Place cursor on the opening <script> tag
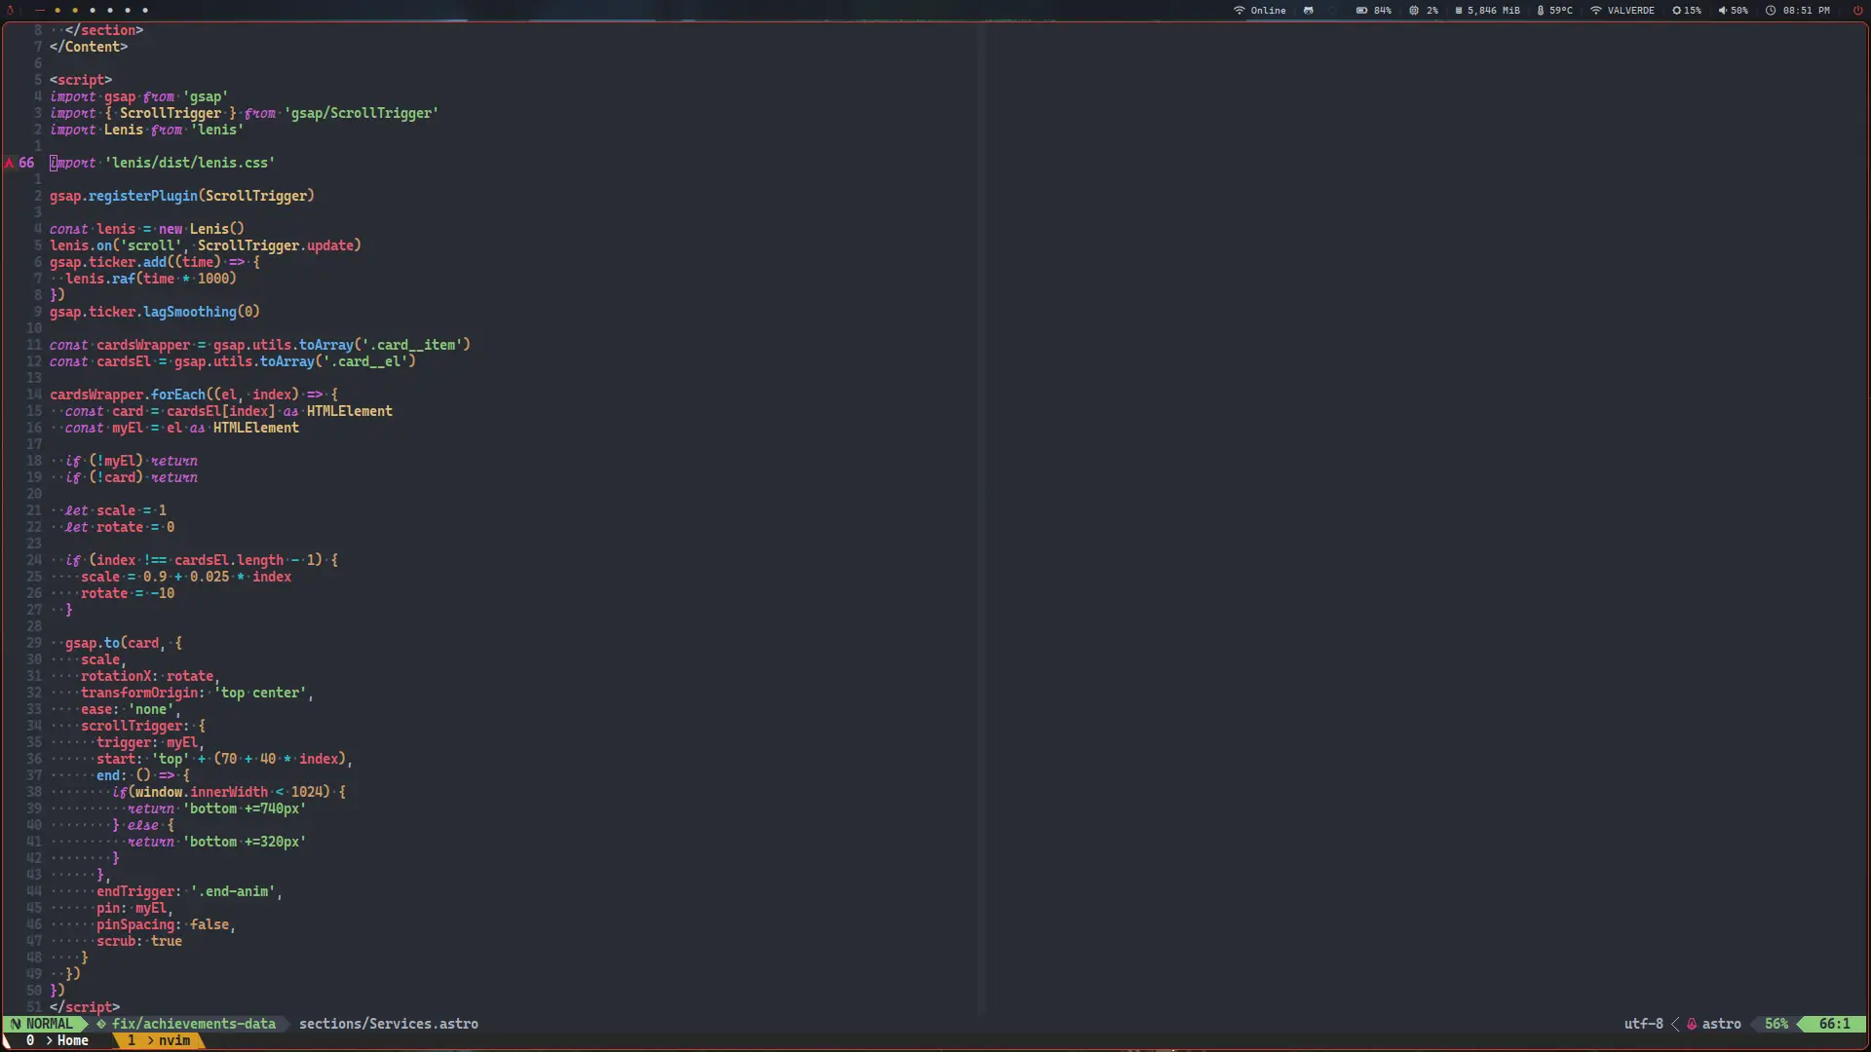Screen dimensions: 1871x1052 point(81,80)
